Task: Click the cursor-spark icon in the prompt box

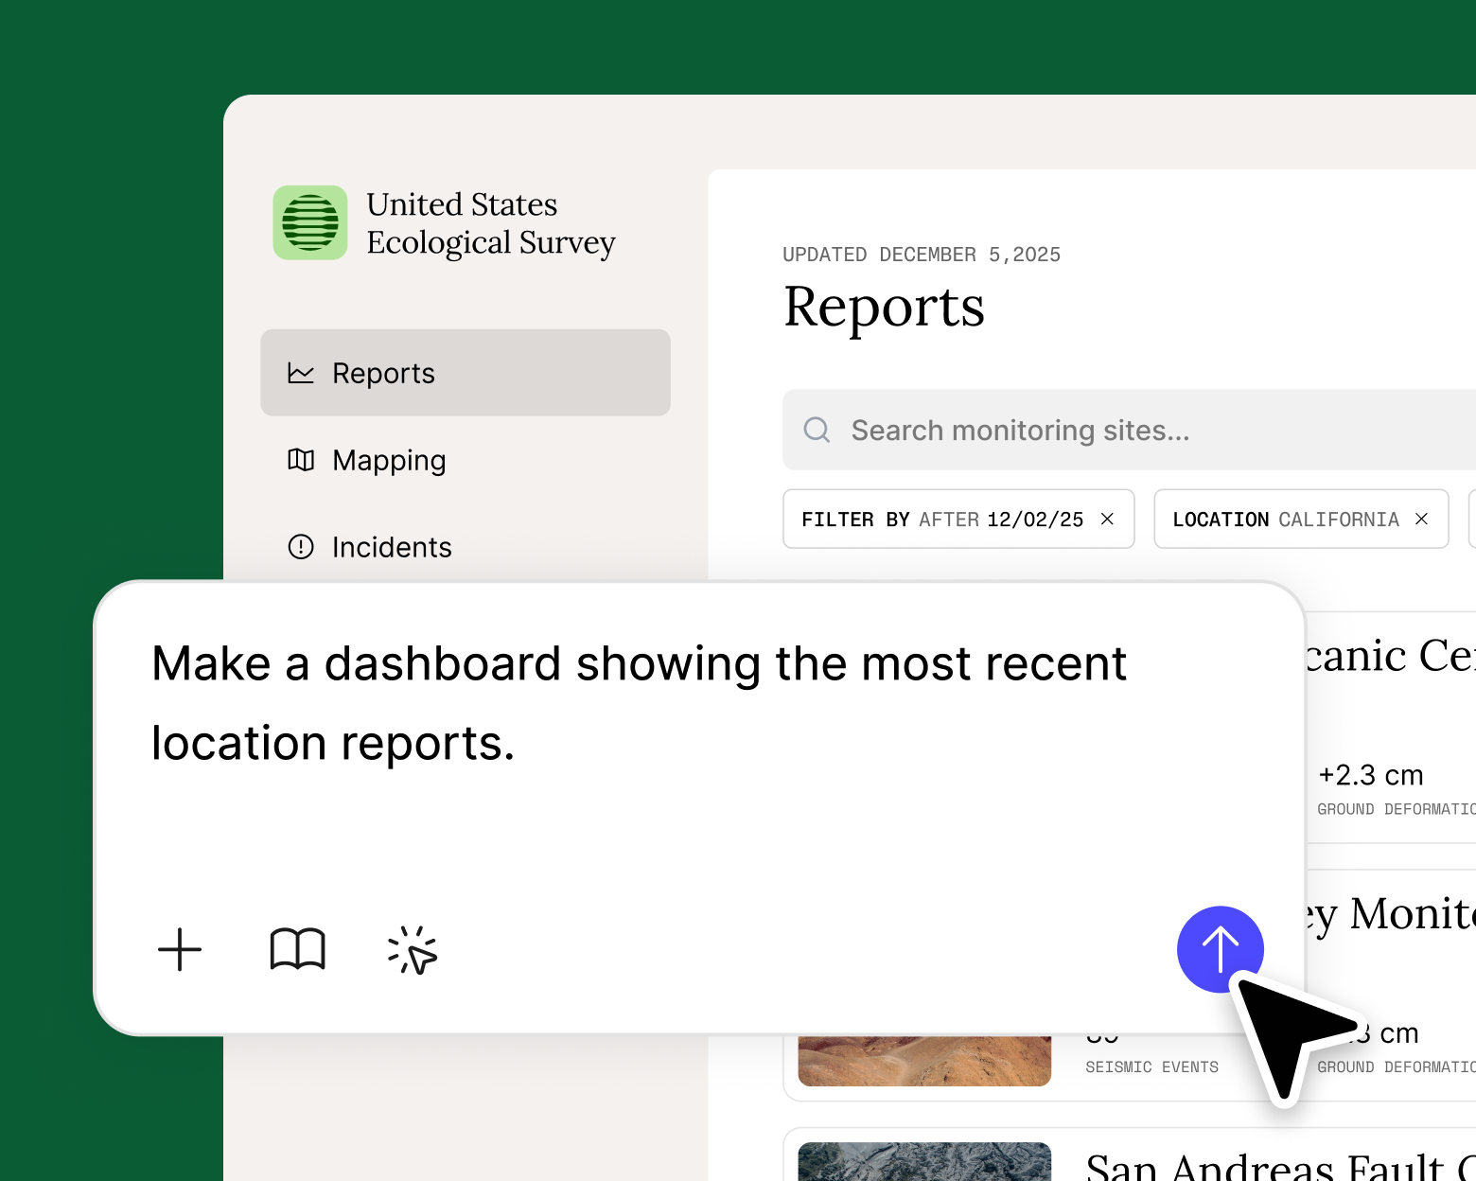Action: (x=413, y=950)
